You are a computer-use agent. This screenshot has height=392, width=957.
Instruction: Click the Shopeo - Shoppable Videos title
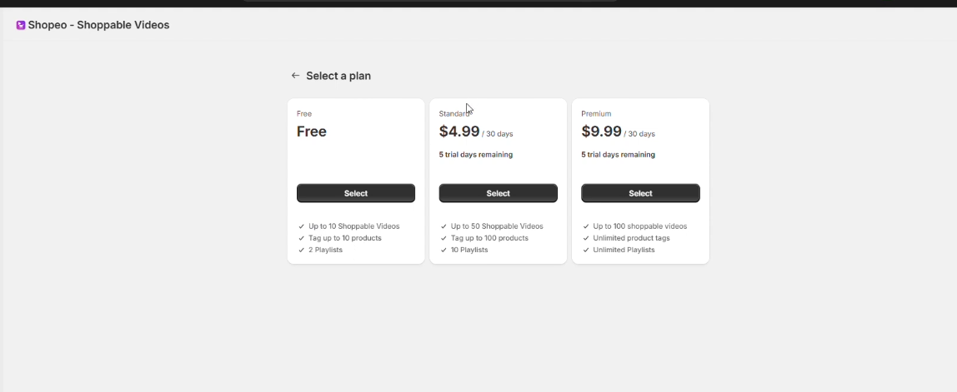point(98,25)
